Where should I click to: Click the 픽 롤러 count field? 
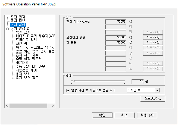115,43
